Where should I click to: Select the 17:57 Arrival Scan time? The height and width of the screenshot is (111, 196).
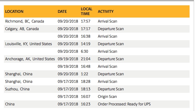click(86, 21)
